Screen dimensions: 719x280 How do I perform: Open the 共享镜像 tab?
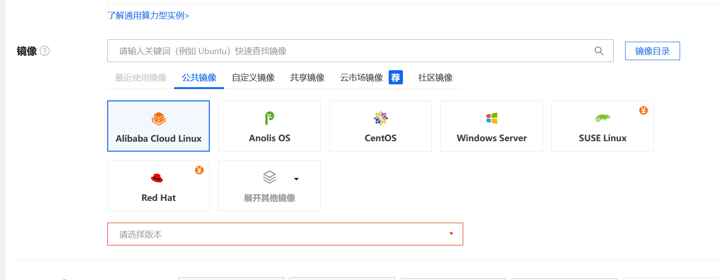click(x=308, y=78)
